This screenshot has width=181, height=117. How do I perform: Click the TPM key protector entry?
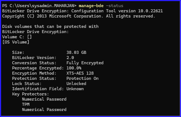(26, 104)
